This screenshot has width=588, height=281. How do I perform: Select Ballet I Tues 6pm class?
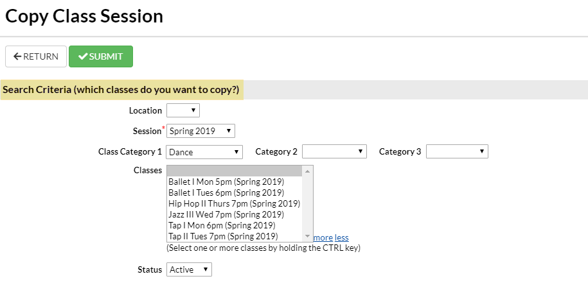point(226,192)
